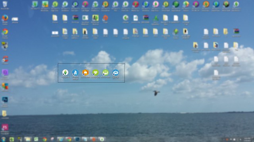Select the Perfect Patio shortcut icon
Screen dimensions: 254x142
point(106,73)
